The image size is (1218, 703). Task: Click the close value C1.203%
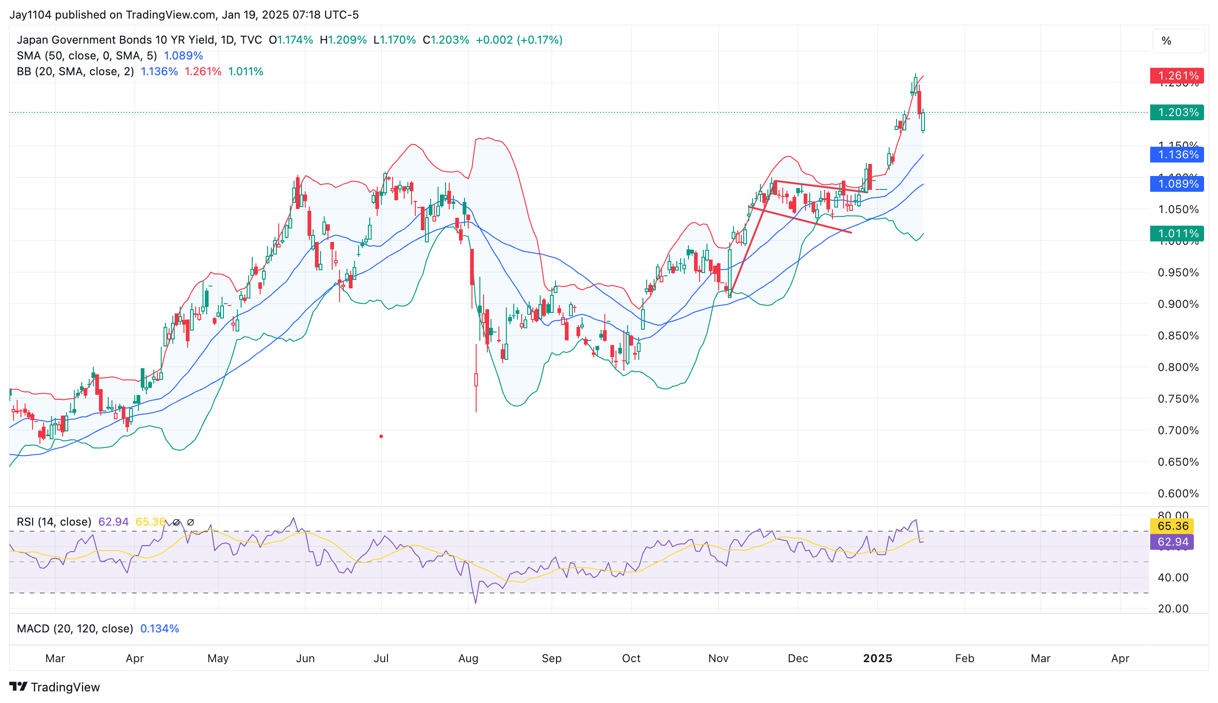(x=446, y=39)
